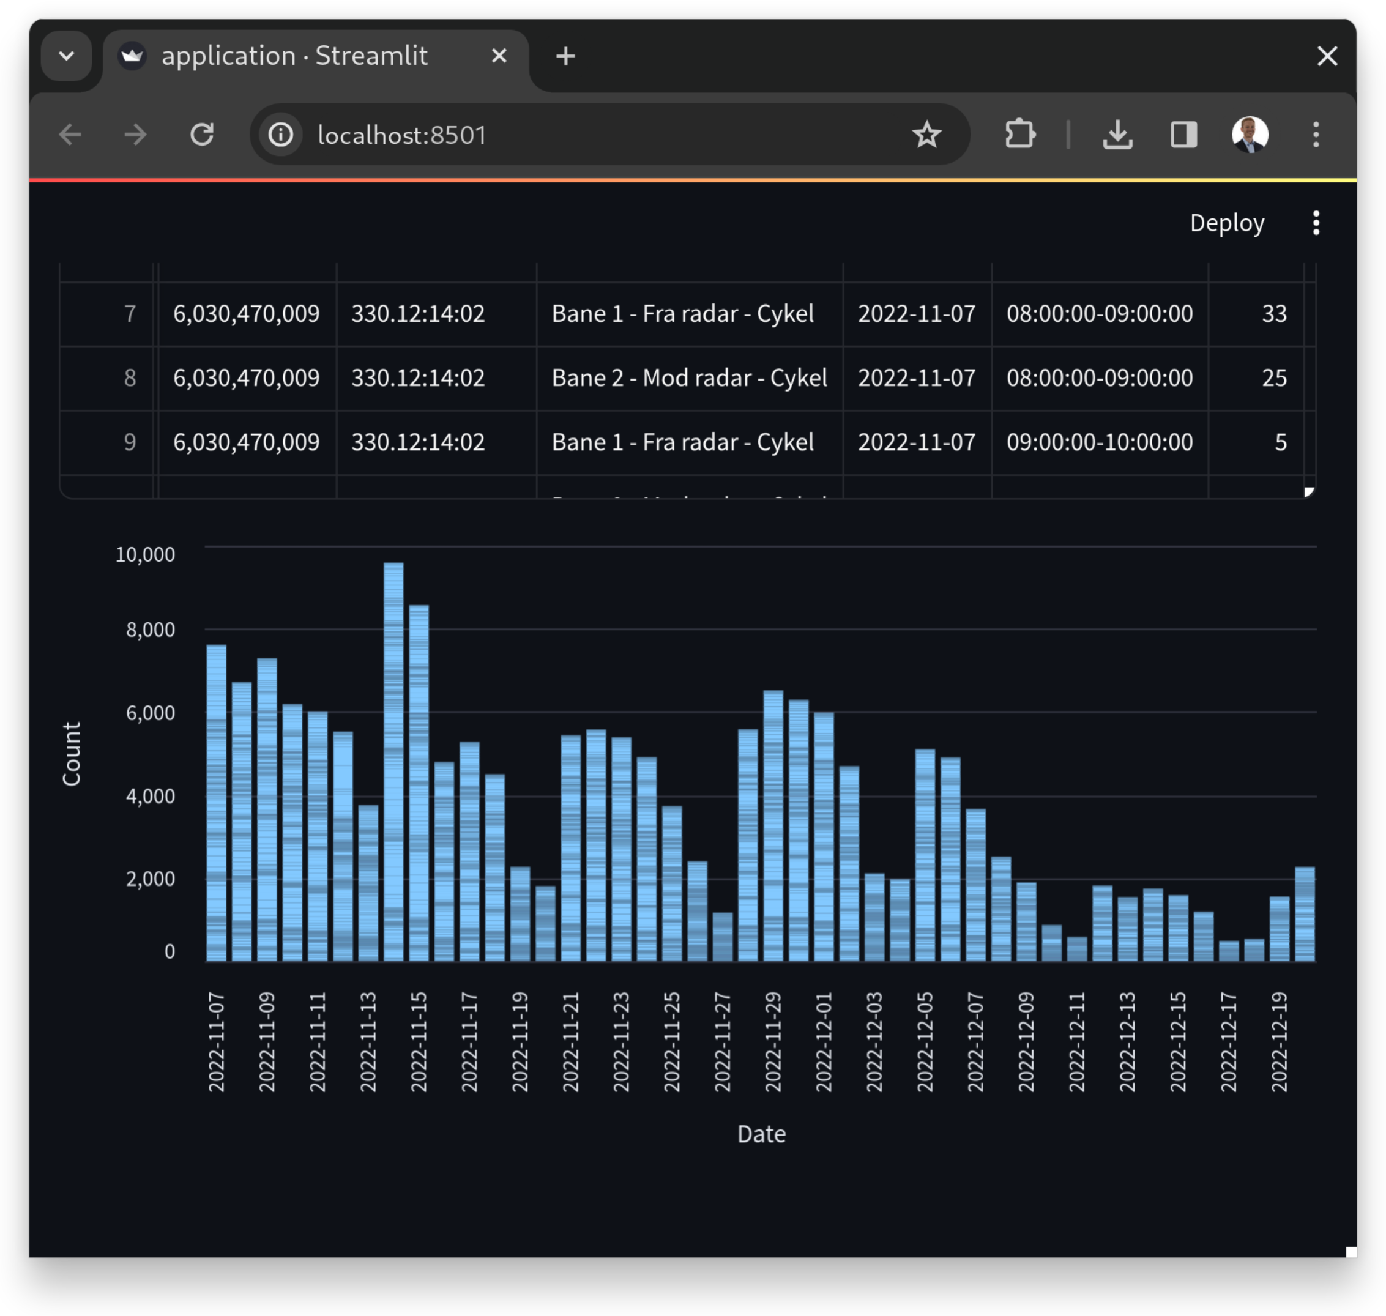The height and width of the screenshot is (1316, 1386).
Task: Select row index 7 cell
Action: [106, 314]
